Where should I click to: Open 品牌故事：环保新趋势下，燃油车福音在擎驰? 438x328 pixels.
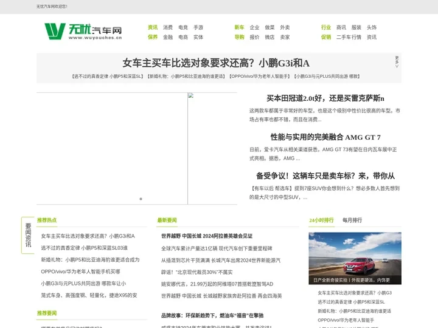(x=212, y=315)
